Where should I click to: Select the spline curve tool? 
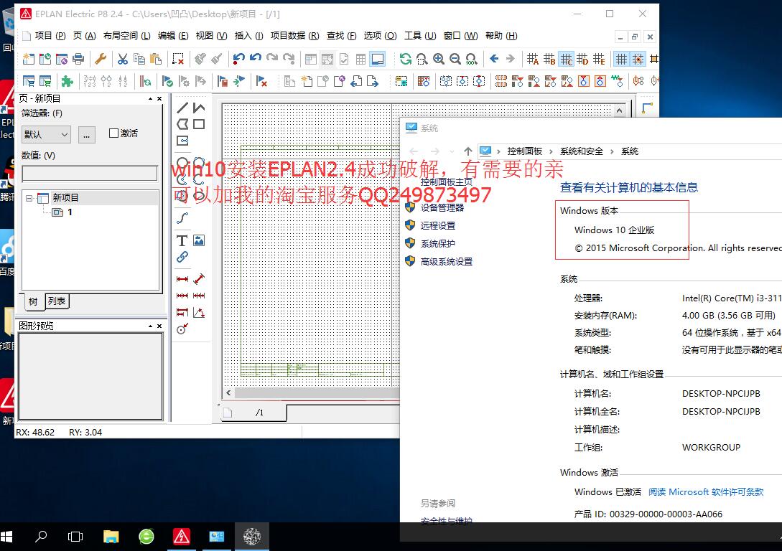[x=182, y=218]
